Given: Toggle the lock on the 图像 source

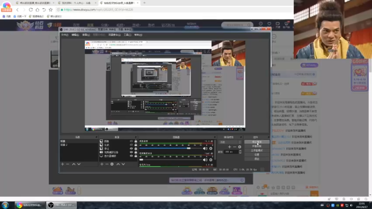Looking at the screenshot, I should [x=136, y=141].
